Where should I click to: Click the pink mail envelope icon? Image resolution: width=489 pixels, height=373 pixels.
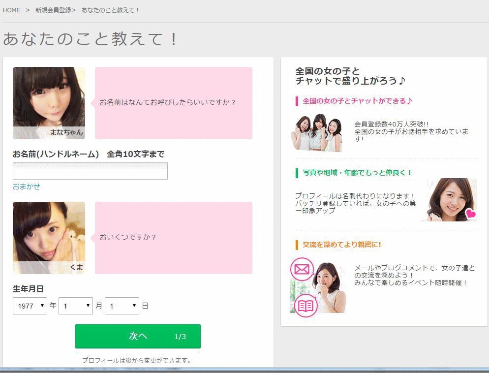pyautogui.click(x=302, y=269)
